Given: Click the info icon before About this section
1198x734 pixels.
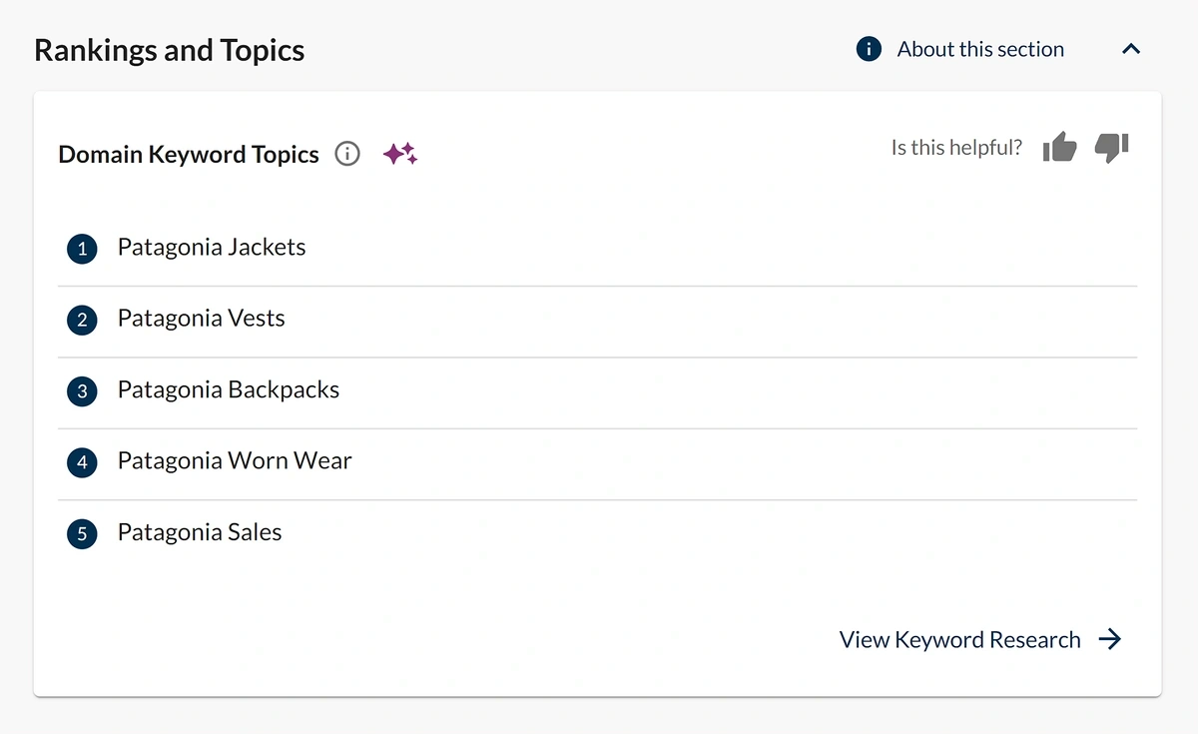Looking at the screenshot, I should (870, 49).
